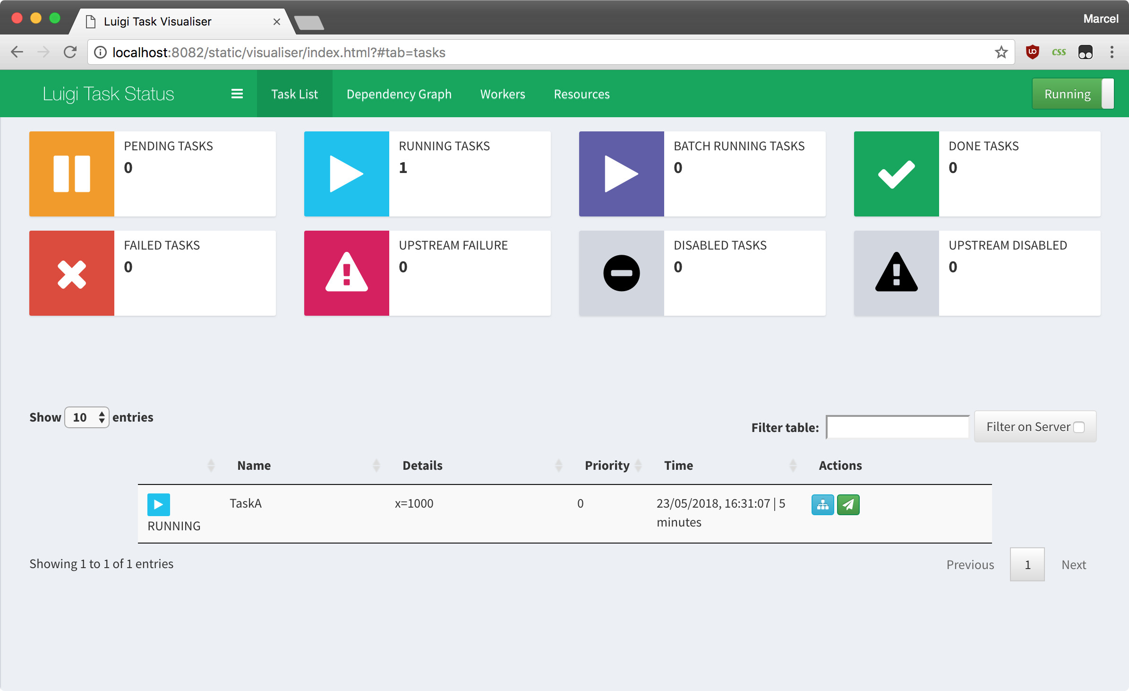Open the Resources tab
The width and height of the screenshot is (1129, 691).
[x=582, y=94]
